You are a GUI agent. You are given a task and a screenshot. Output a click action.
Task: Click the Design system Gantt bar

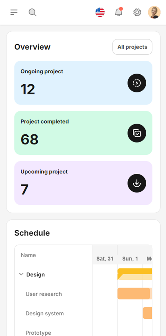pyautogui.click(x=147, y=313)
